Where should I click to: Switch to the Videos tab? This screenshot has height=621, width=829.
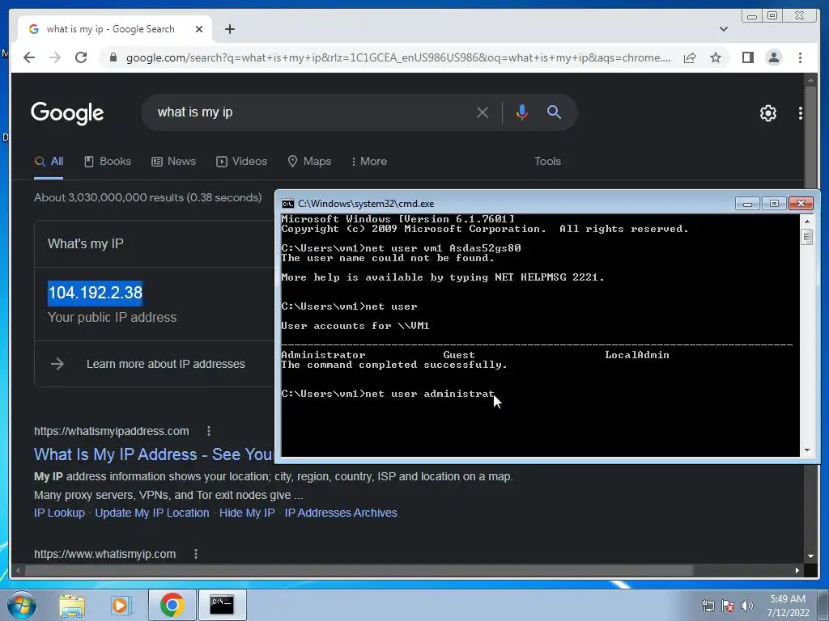tap(241, 162)
